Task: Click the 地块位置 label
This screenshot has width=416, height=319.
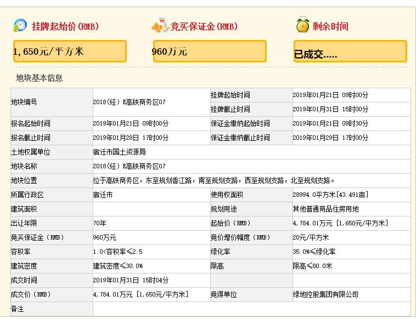Action: tap(24, 181)
